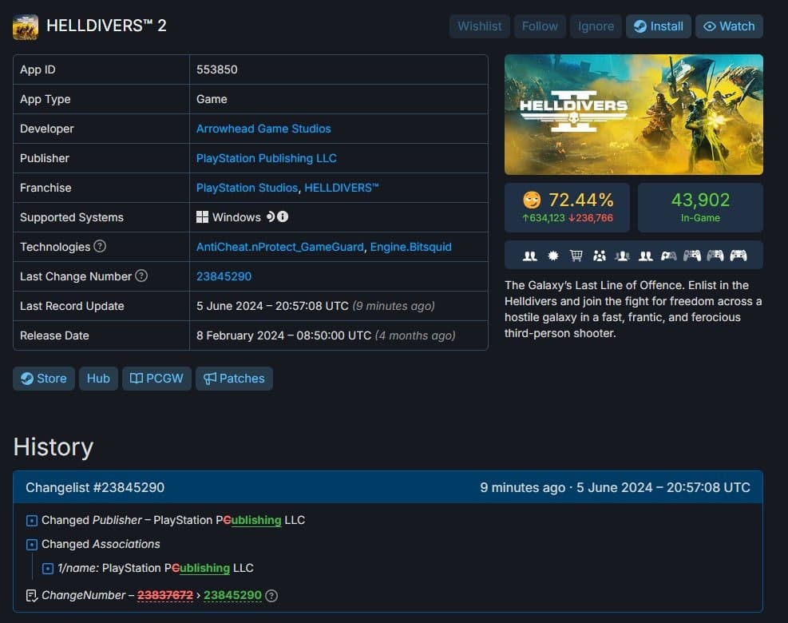Click the book icon on PCGW button
The image size is (788, 623).
(x=137, y=378)
